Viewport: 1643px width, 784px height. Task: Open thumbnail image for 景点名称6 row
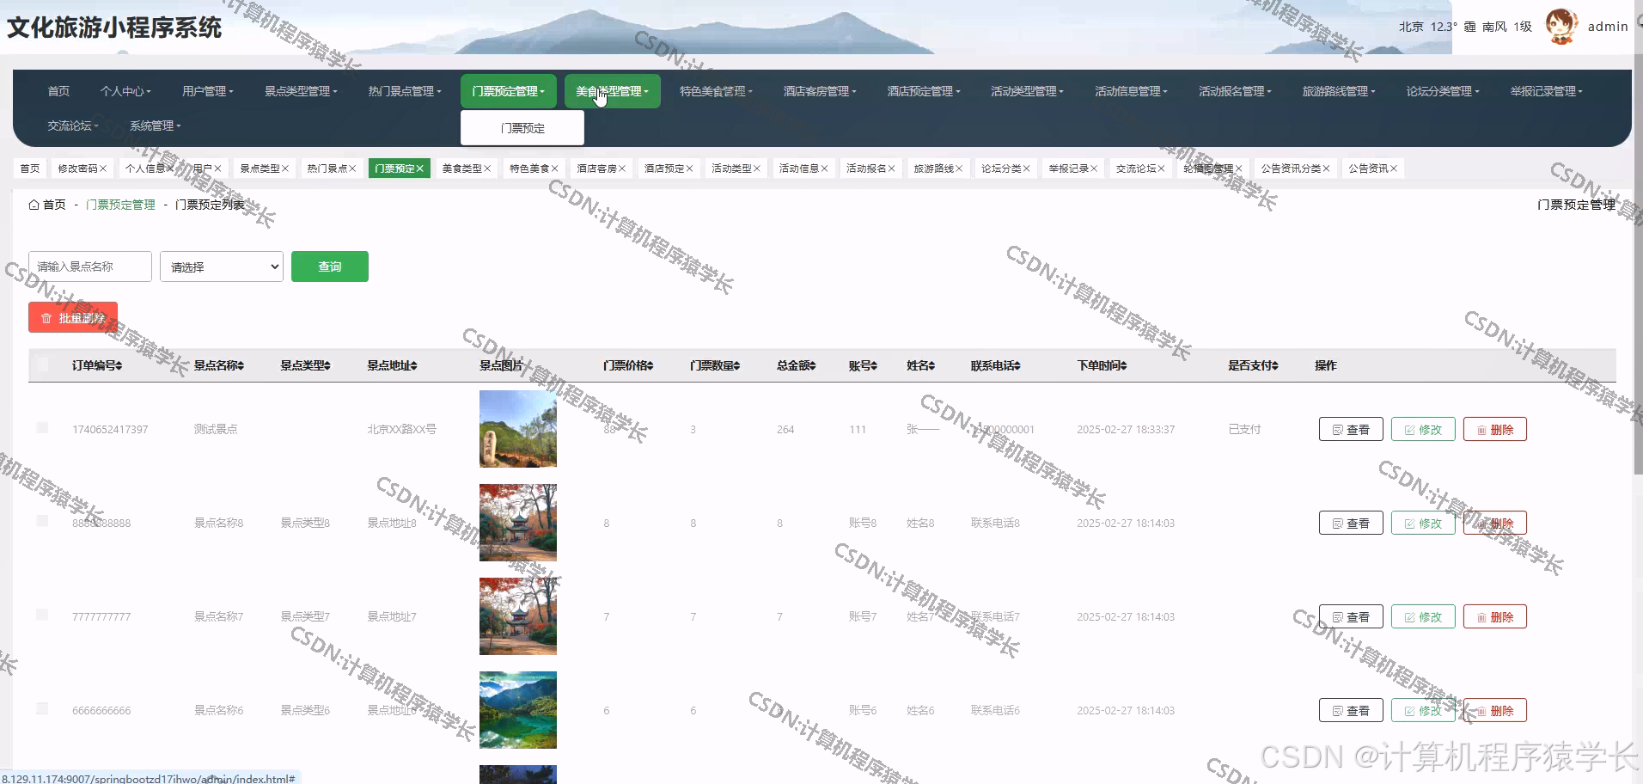pyautogui.click(x=518, y=710)
